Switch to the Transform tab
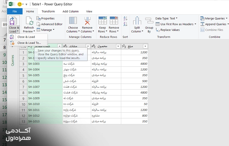This screenshot has height=146, width=229. pyautogui.click(x=48, y=11)
